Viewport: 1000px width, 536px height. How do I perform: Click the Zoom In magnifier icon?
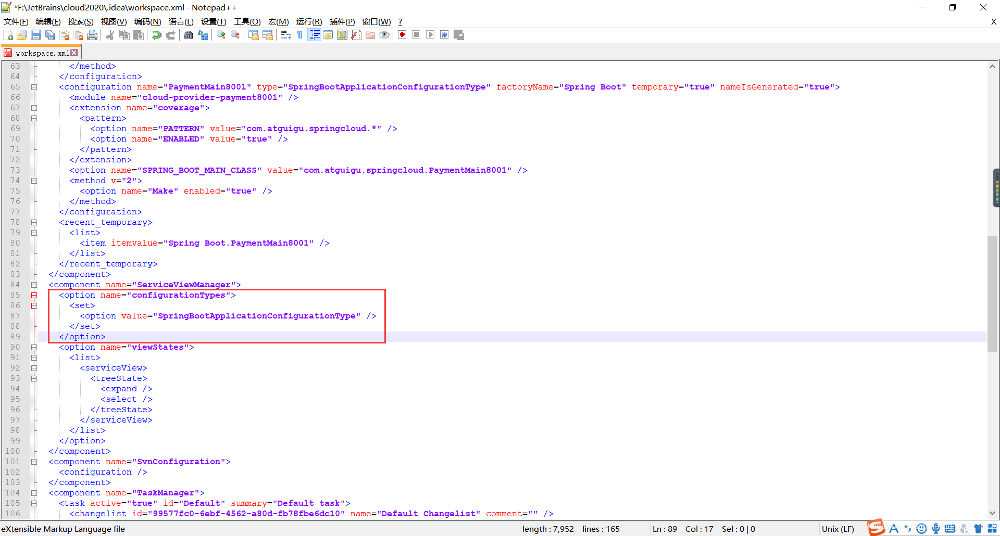pyautogui.click(x=221, y=35)
